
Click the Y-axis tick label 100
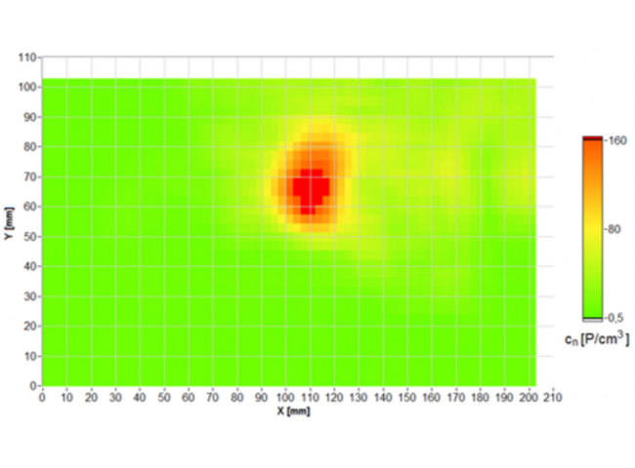(x=27, y=87)
